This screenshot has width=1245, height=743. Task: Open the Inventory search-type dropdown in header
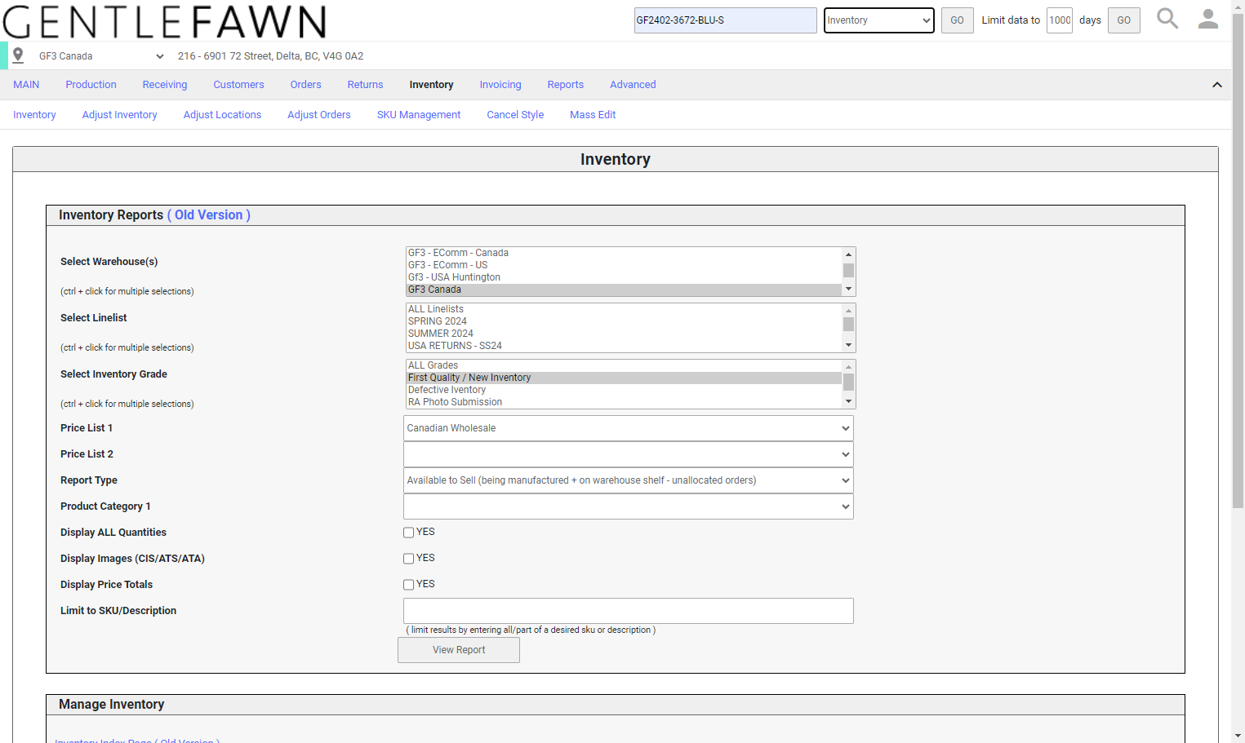pyautogui.click(x=878, y=20)
